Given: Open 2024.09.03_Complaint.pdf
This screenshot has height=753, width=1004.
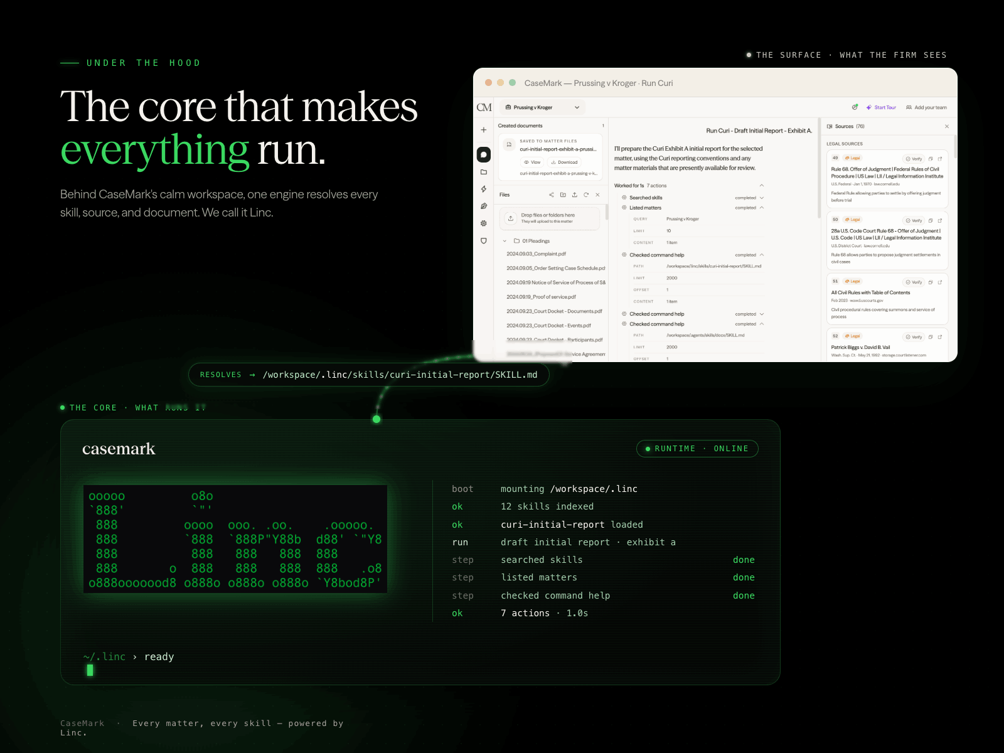Looking at the screenshot, I should [537, 254].
